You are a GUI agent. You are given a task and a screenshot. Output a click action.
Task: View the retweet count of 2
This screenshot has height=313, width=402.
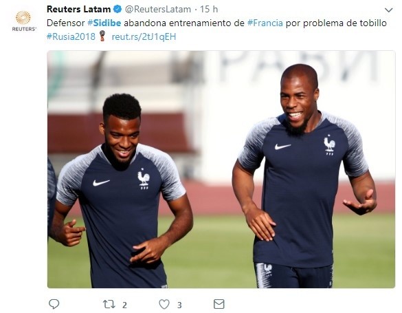point(124,305)
